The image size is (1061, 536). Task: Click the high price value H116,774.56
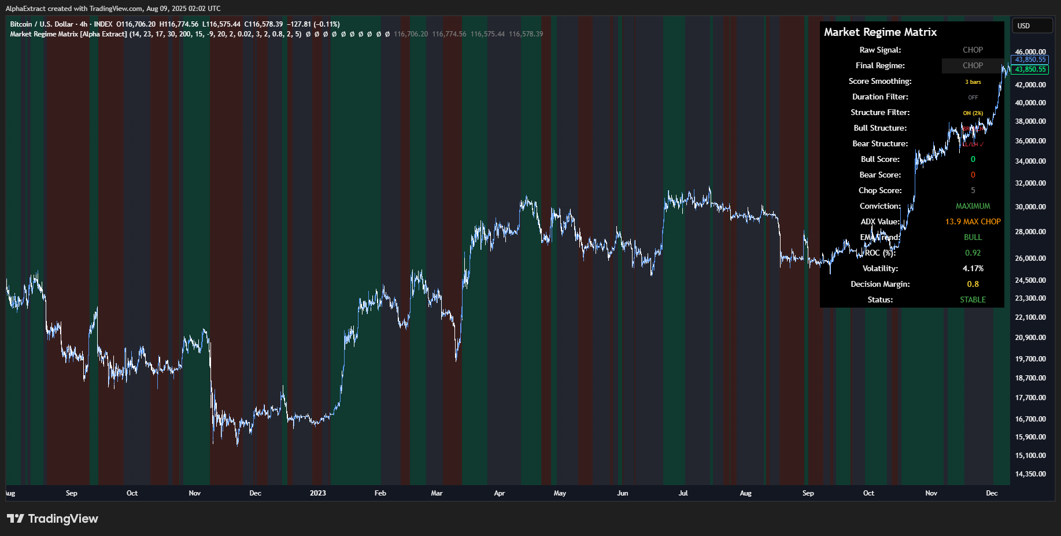pos(179,24)
